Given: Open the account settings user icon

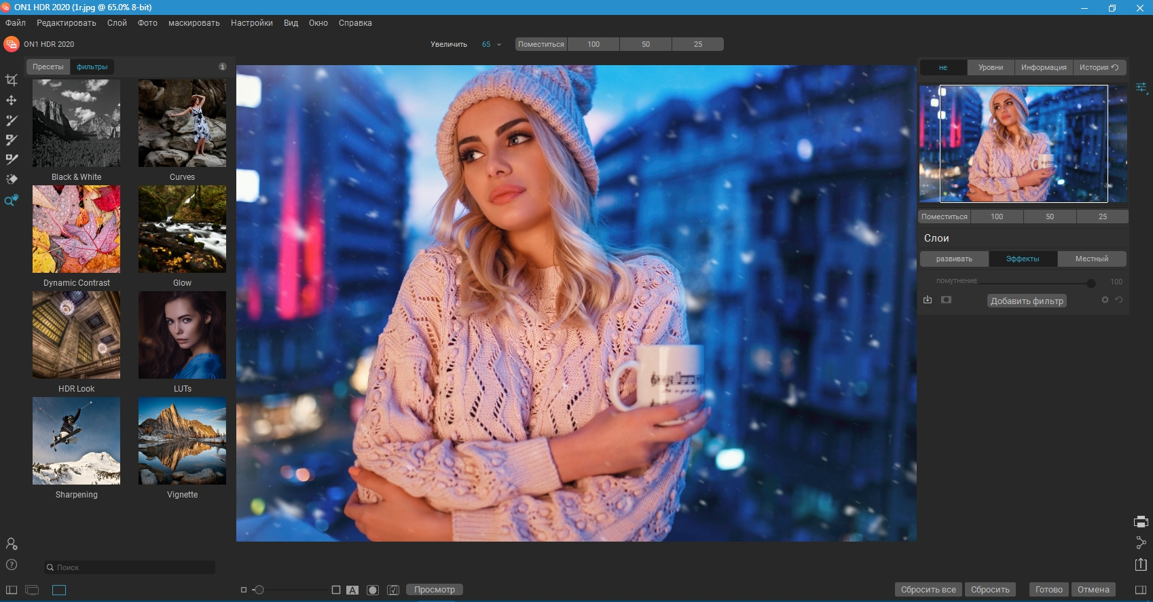Looking at the screenshot, I should (x=12, y=544).
